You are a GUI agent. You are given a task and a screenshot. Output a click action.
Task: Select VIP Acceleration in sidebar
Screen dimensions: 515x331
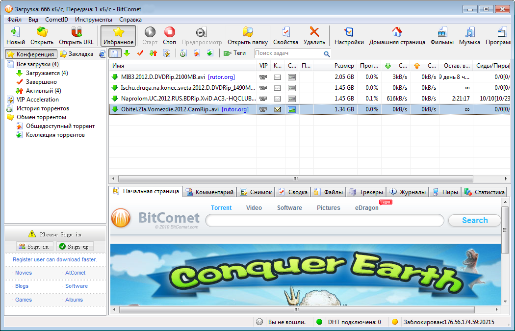pyautogui.click(x=38, y=100)
